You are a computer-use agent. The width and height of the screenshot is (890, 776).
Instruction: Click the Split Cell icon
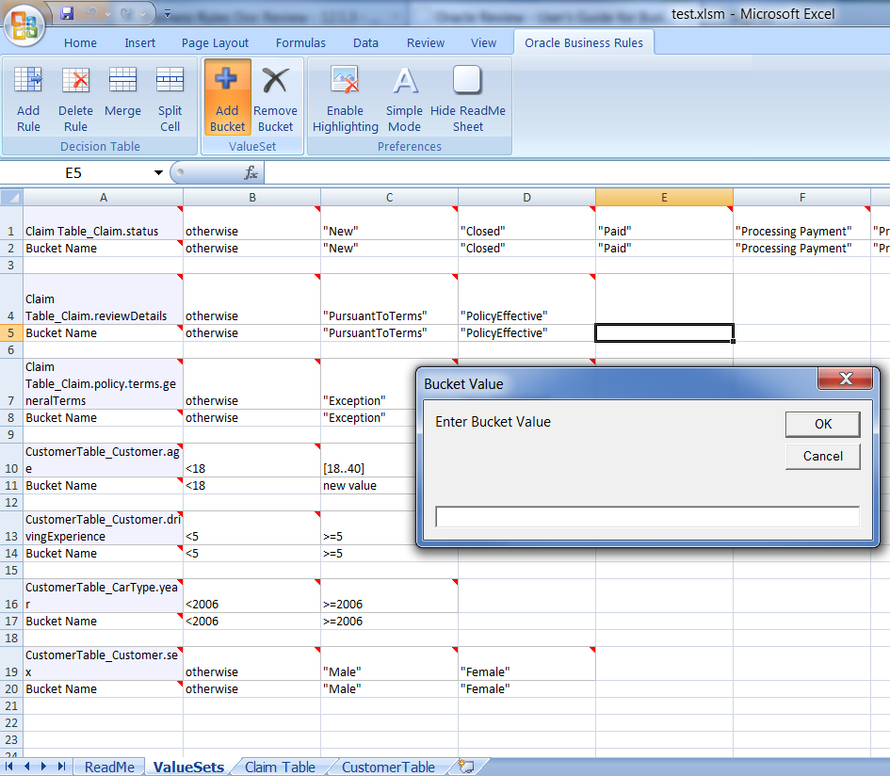[x=170, y=100]
